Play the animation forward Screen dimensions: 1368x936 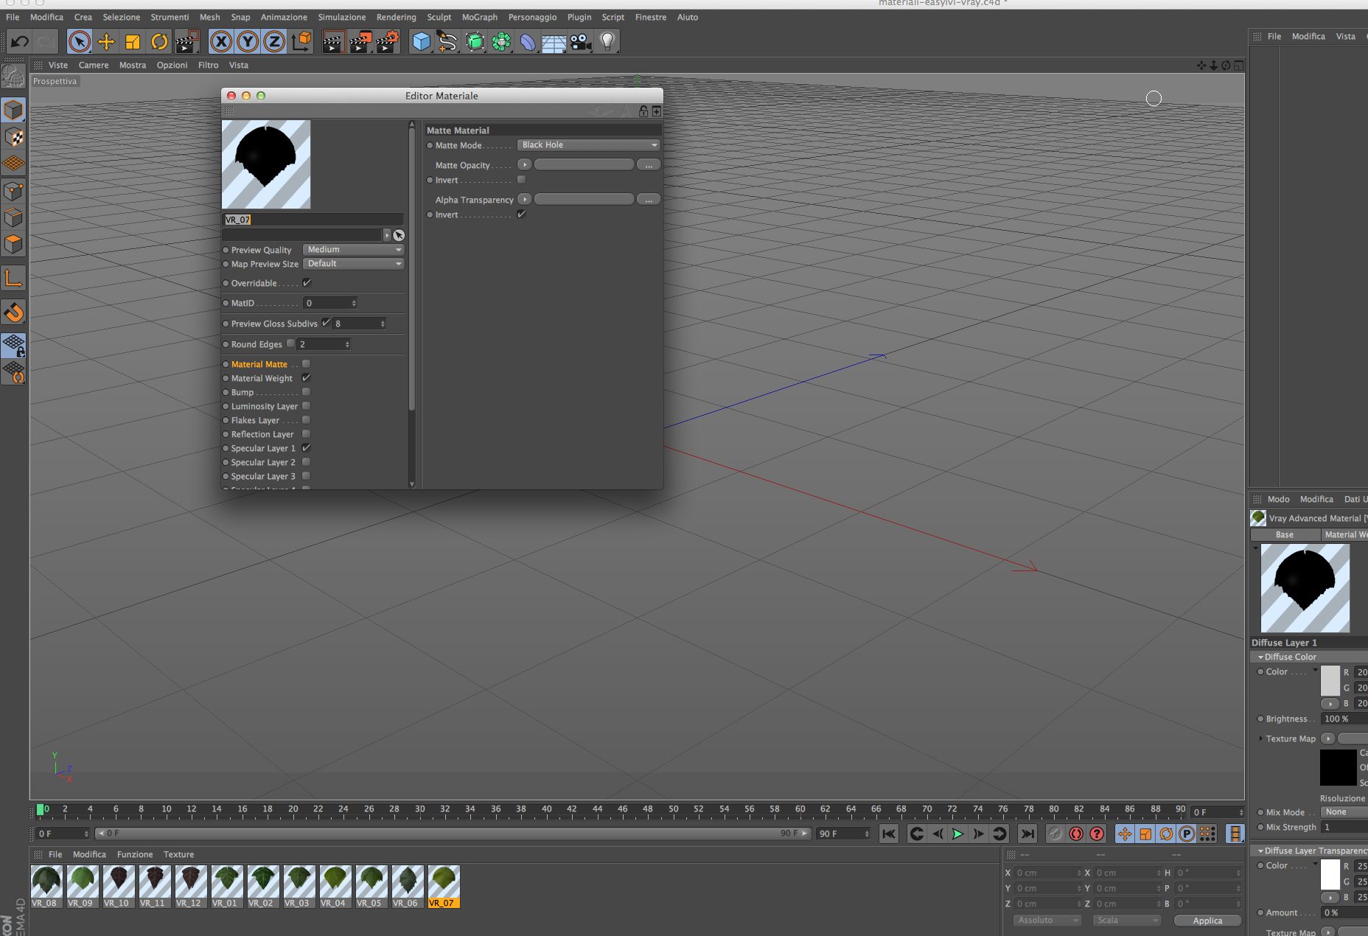[957, 834]
